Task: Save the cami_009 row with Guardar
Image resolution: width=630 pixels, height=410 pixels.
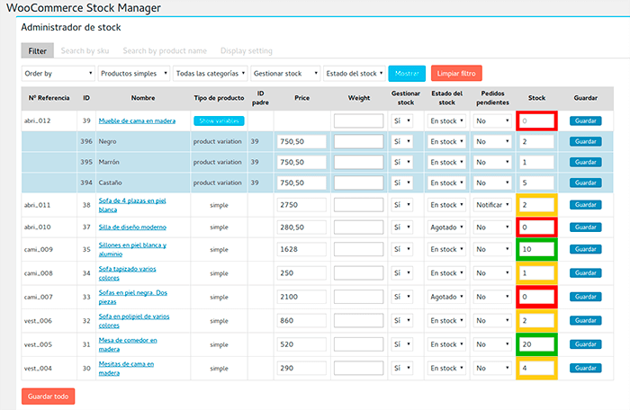Action: 585,249
